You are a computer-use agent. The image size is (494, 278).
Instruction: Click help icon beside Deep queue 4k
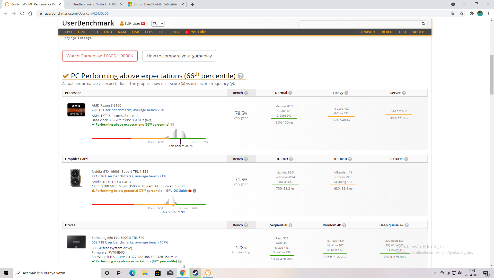pyautogui.click(x=407, y=225)
